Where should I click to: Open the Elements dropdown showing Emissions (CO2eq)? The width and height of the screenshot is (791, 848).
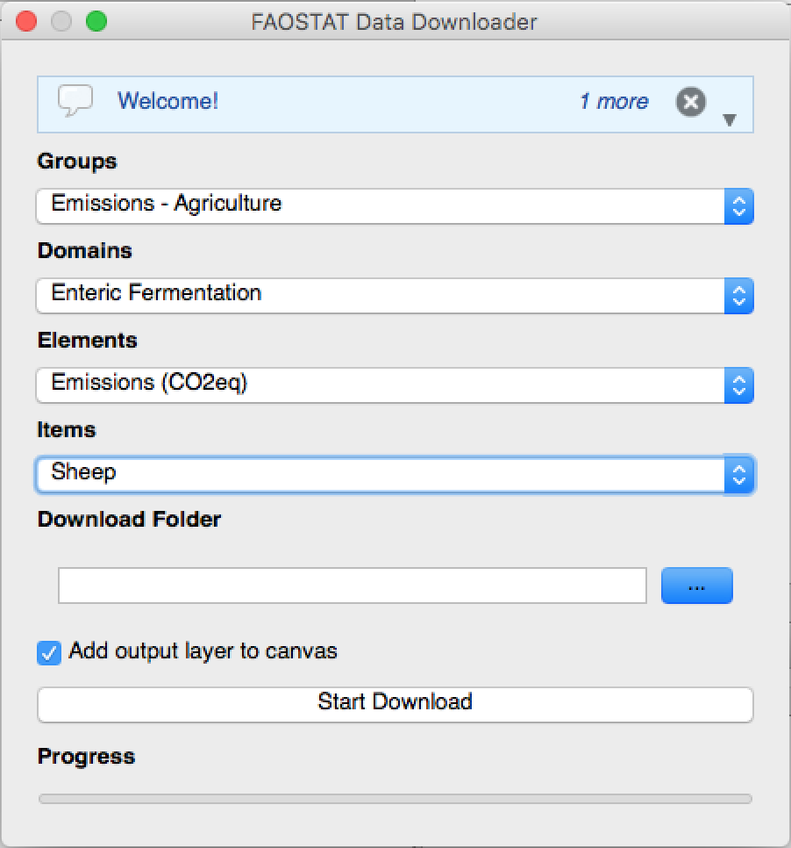(395, 385)
